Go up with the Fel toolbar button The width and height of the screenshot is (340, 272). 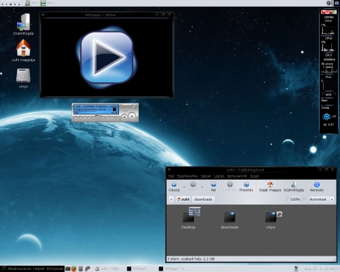[x=214, y=186]
